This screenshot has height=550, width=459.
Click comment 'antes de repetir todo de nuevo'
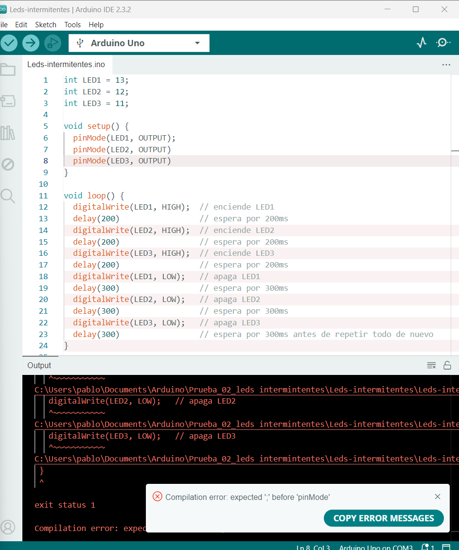[x=363, y=334]
